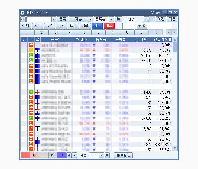Sort by 현재가 column header
This screenshot has width=198, height=169.
82,40
